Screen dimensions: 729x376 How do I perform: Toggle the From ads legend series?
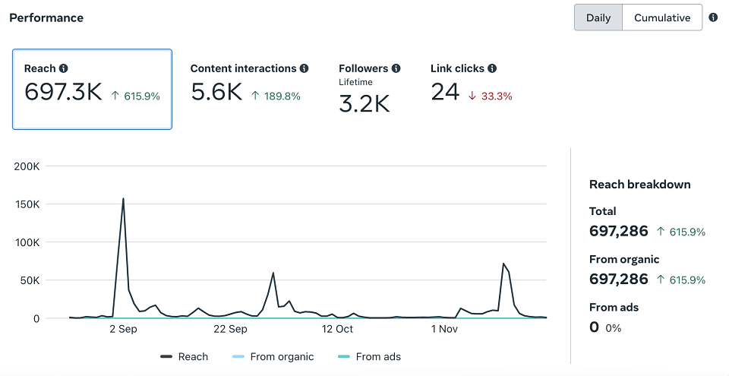point(369,357)
